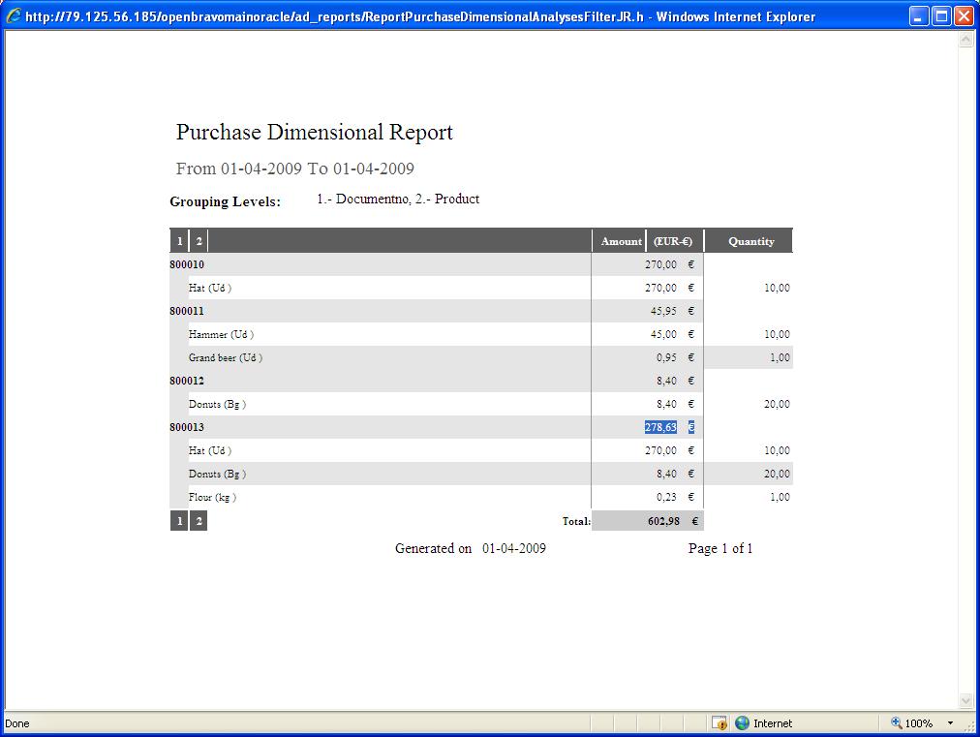Select grouping level 2 in table header
Viewport: 980px width, 737px height.
pyautogui.click(x=199, y=241)
